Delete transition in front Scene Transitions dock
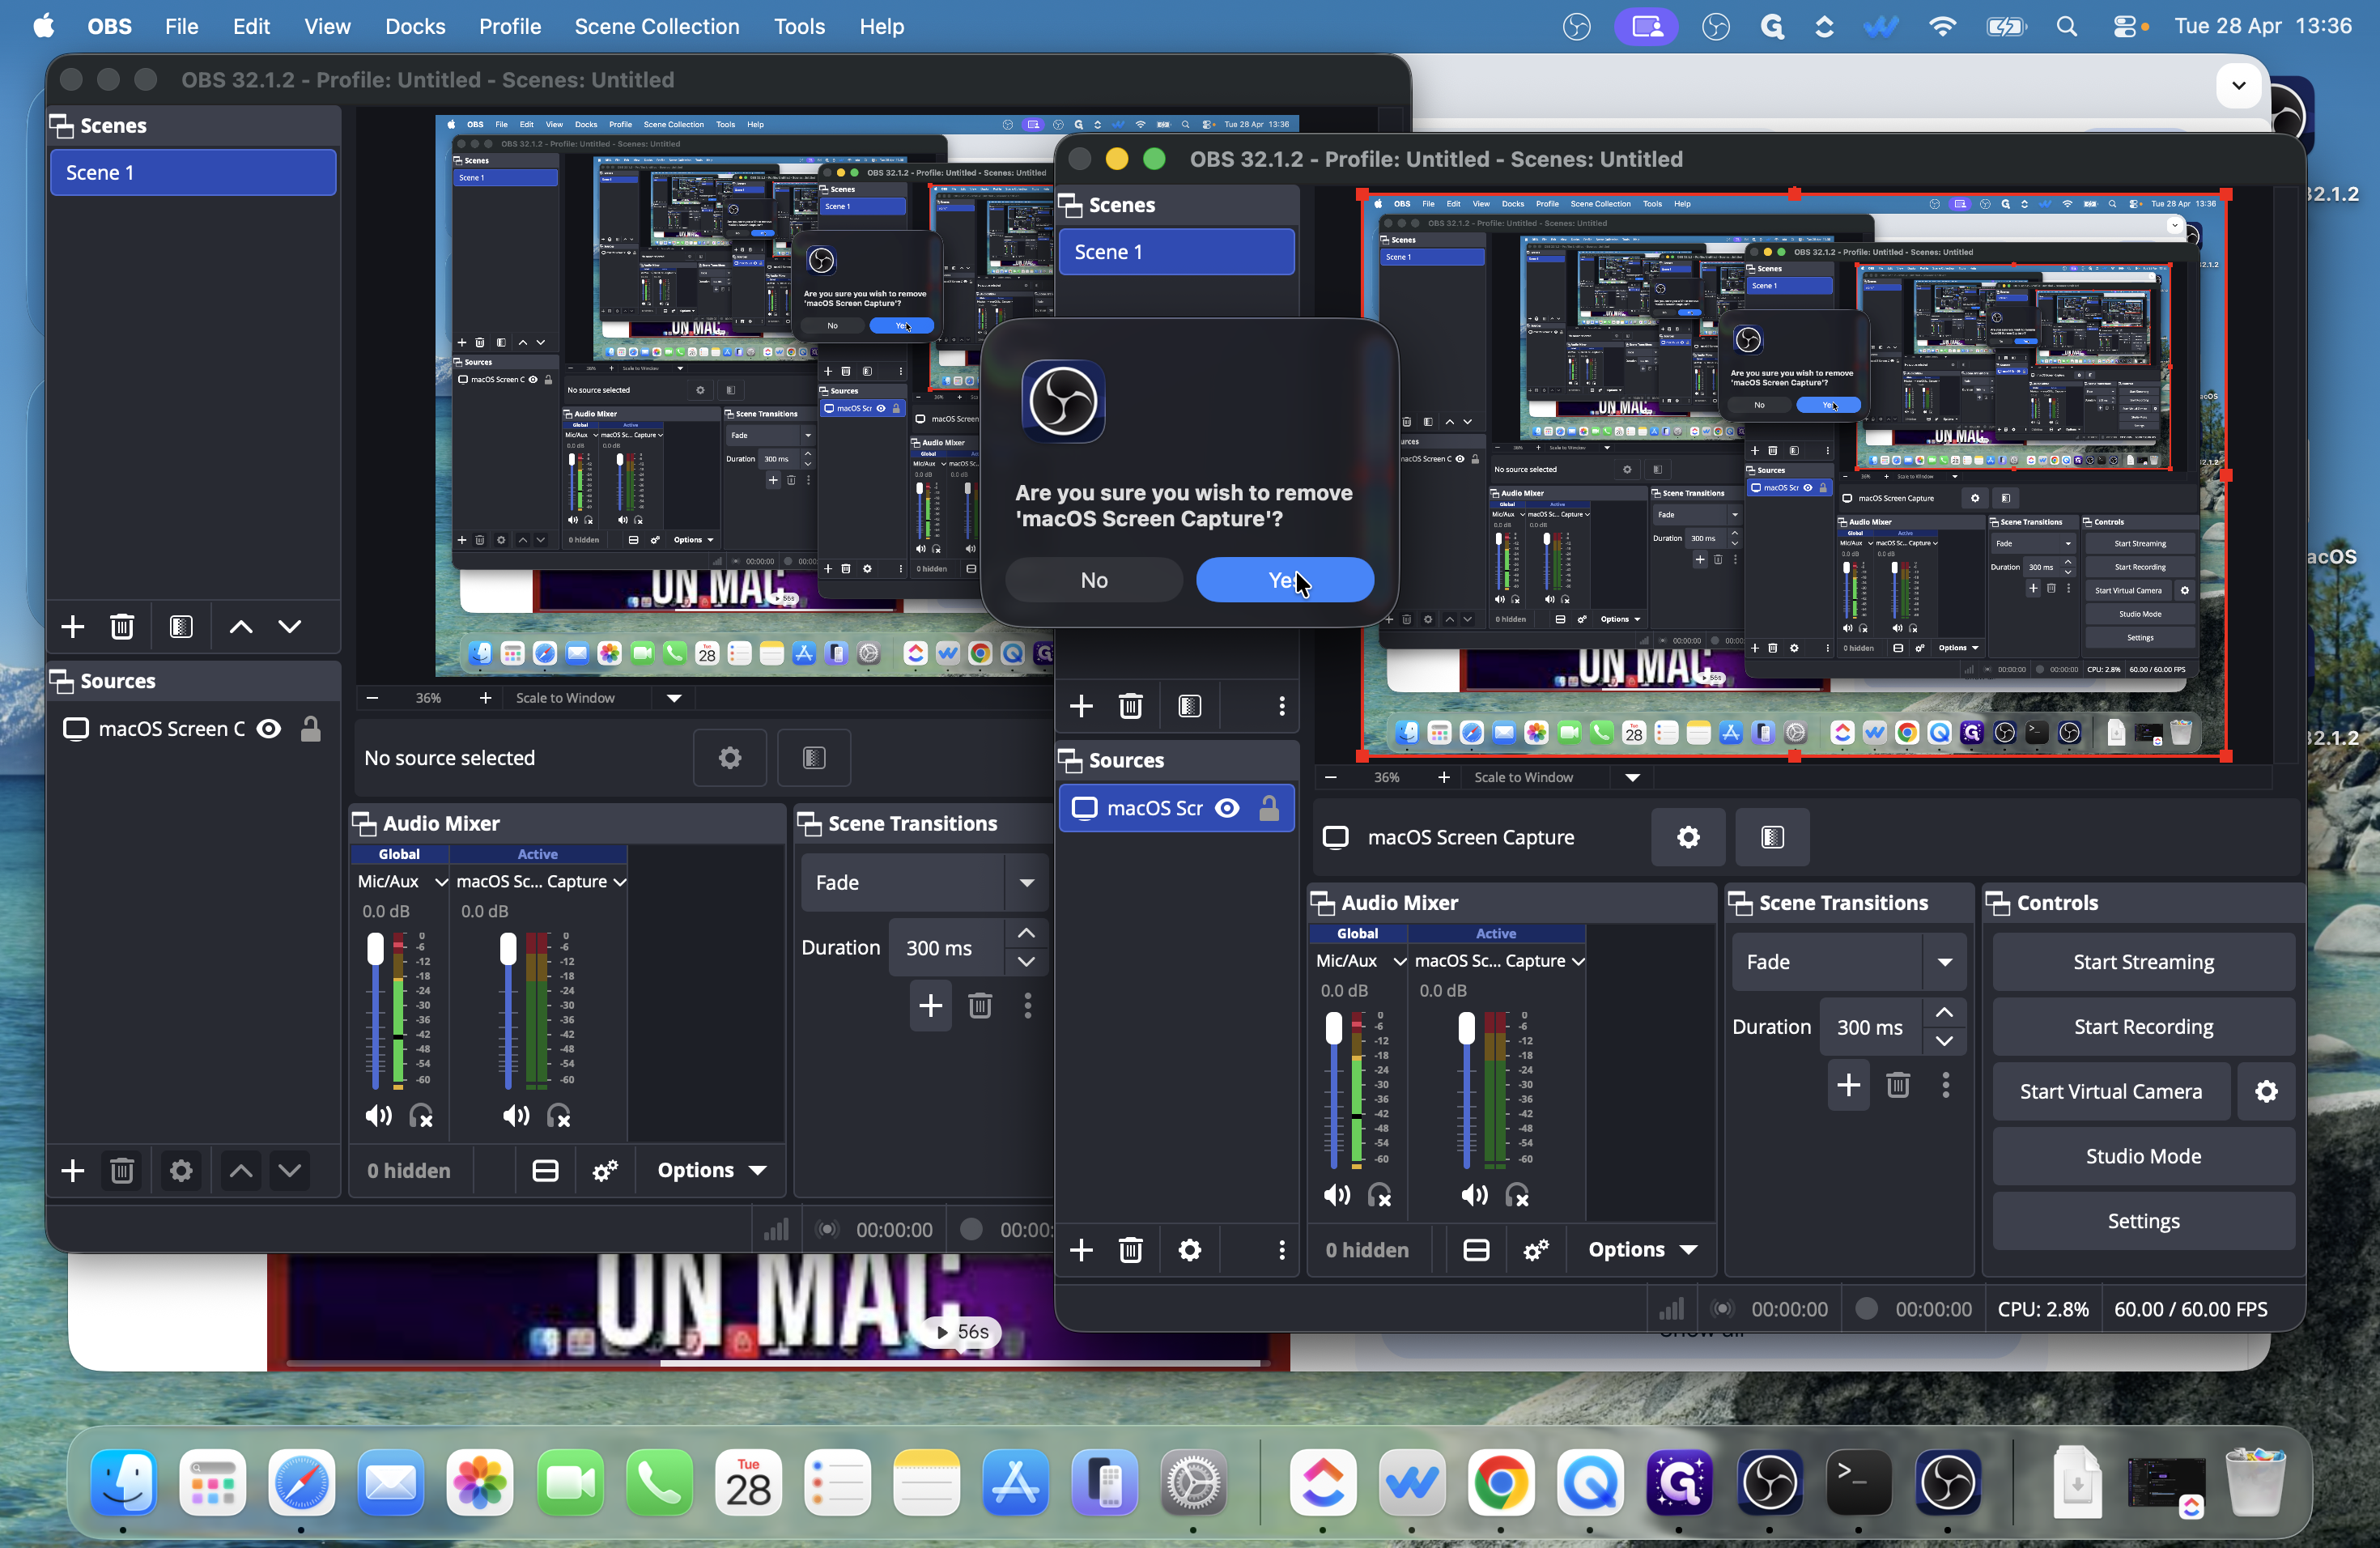This screenshot has width=2380, height=1548. click(1898, 1085)
